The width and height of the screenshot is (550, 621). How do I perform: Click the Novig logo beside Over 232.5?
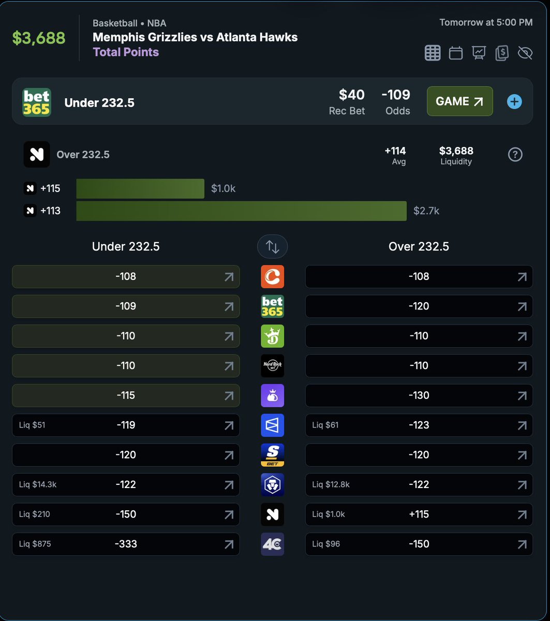click(x=37, y=154)
